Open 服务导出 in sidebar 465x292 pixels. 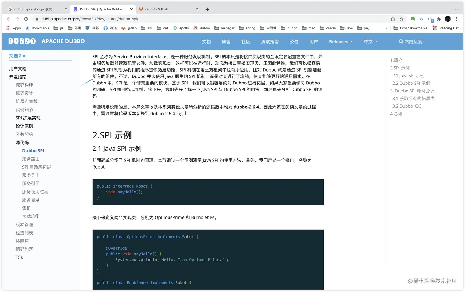(x=31, y=175)
